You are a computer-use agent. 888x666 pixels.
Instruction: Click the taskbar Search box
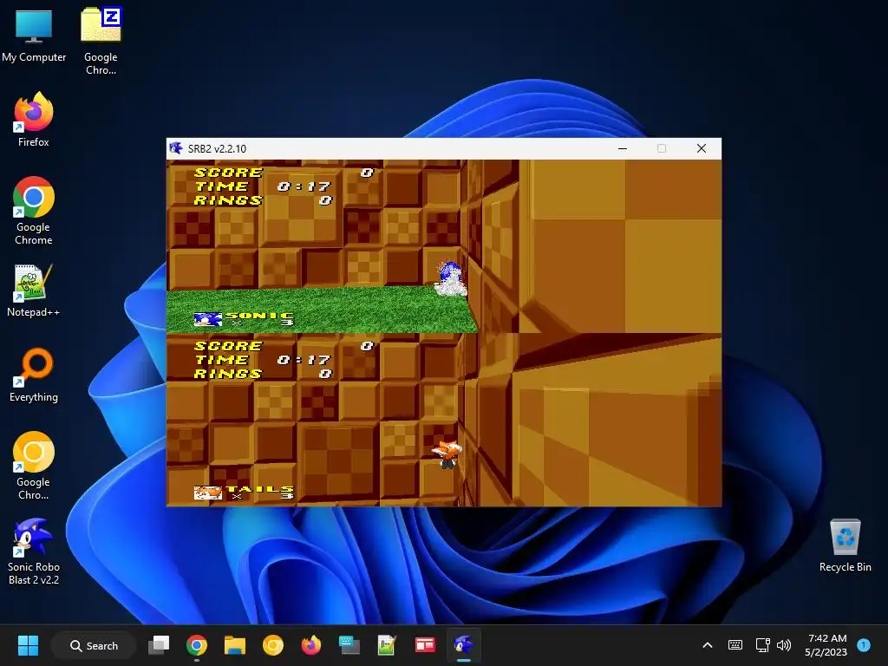tap(94, 645)
